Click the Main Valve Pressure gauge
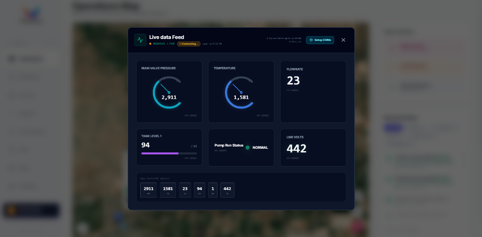This screenshot has height=237, width=482. [167, 92]
